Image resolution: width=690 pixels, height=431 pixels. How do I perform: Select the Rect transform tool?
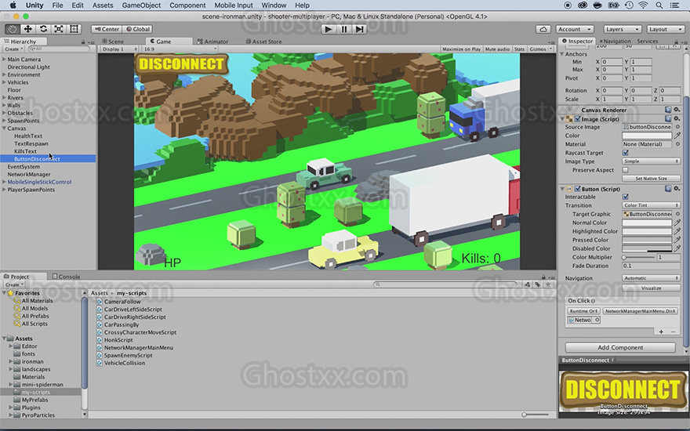74,29
